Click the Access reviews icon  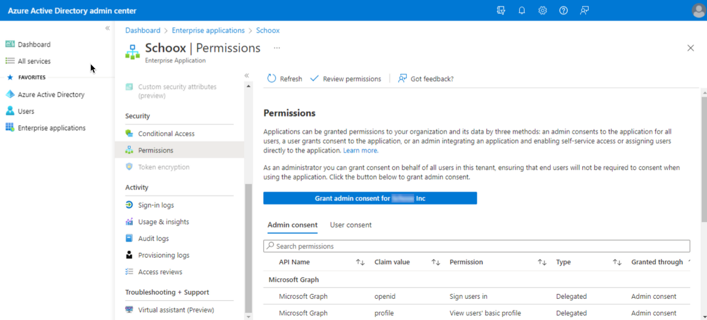pyautogui.click(x=129, y=272)
